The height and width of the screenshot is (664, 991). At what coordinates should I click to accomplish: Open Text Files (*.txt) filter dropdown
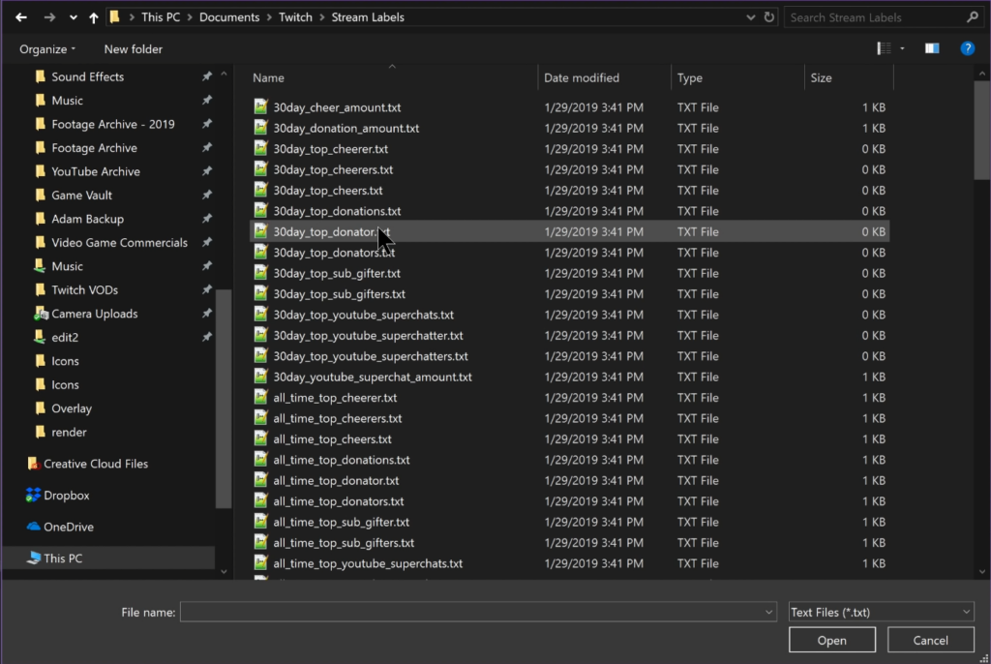881,612
